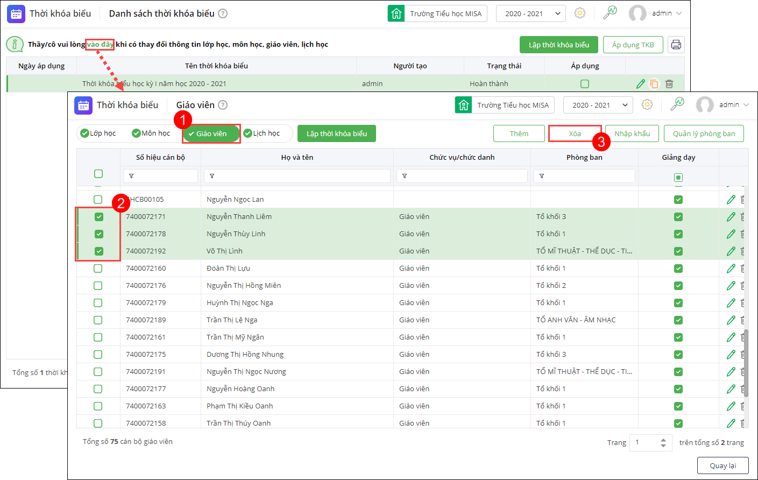Click the green info icon beside the Thầy/cô notice

point(15,44)
